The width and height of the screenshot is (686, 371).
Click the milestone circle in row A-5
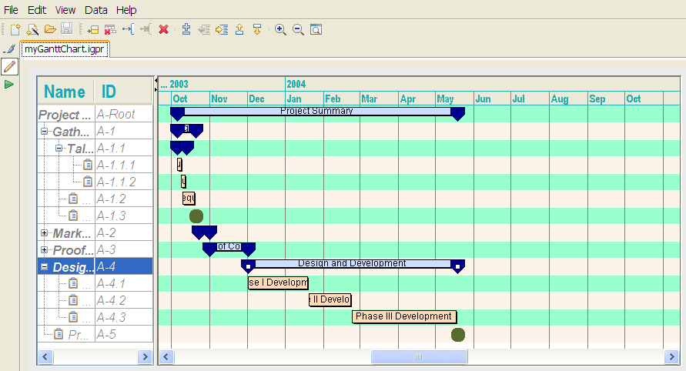458,334
